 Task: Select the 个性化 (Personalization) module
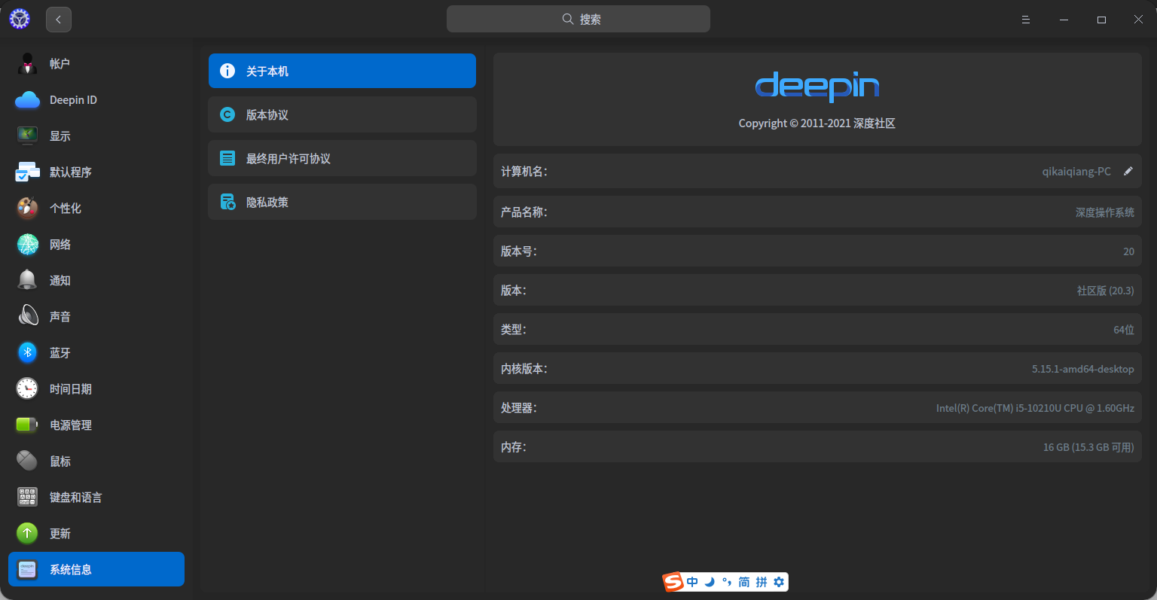(96, 209)
